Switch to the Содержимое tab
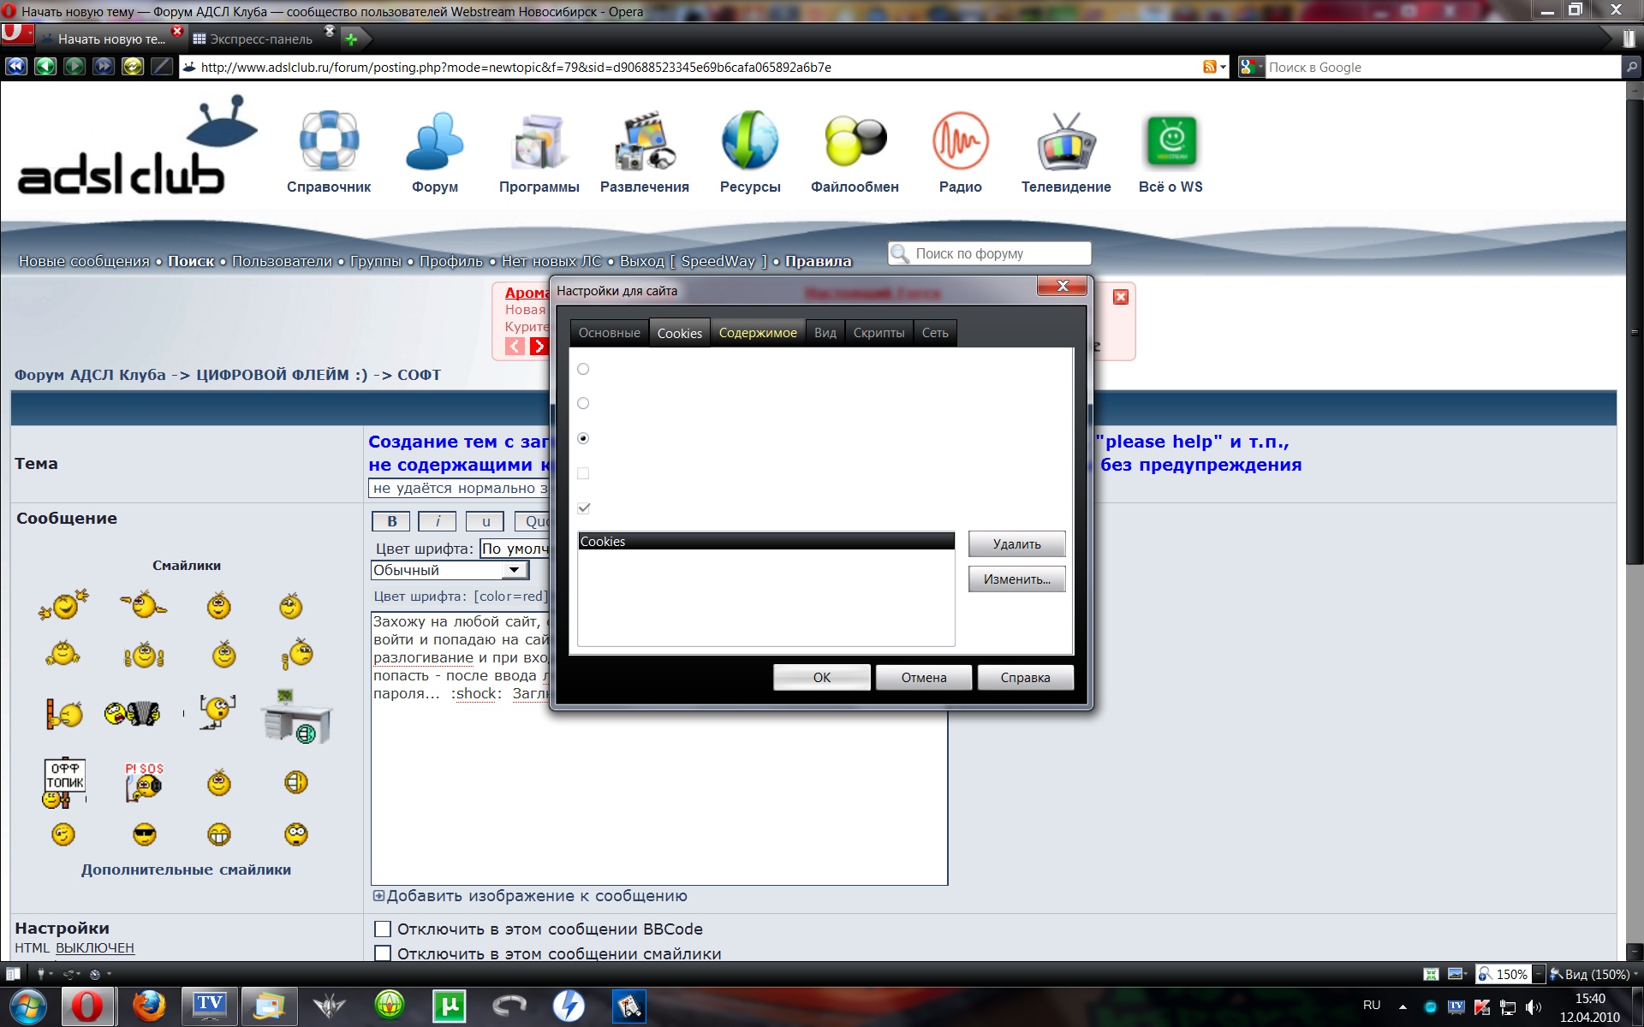The height and width of the screenshot is (1027, 1644). click(757, 333)
